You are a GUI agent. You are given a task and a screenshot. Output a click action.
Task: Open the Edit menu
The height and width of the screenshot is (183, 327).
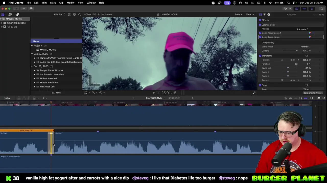[36, 3]
